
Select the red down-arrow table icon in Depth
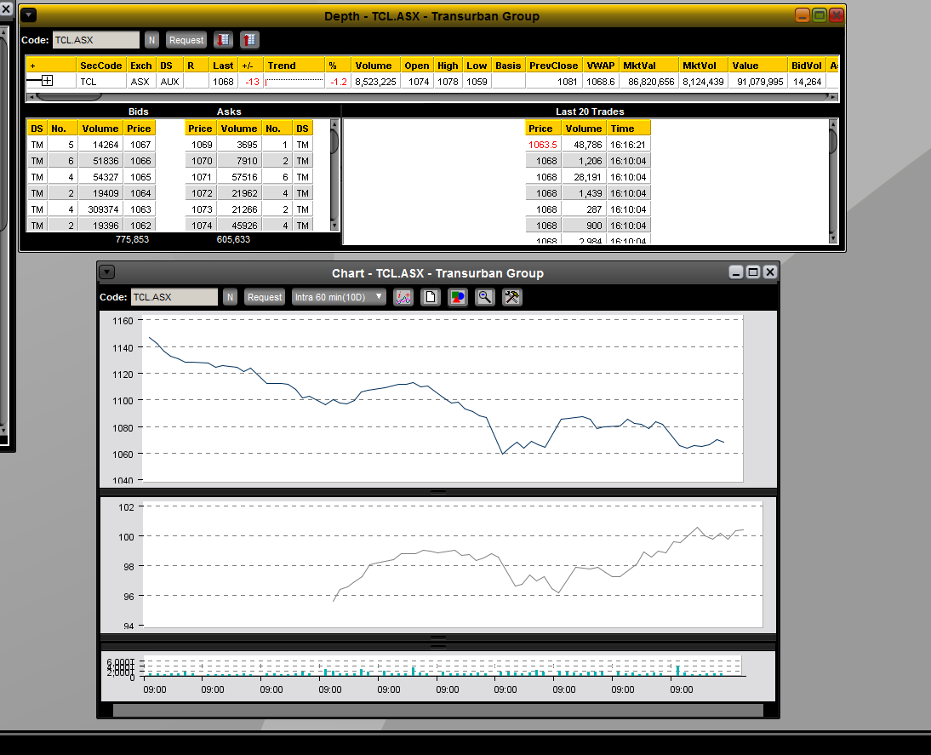click(223, 40)
